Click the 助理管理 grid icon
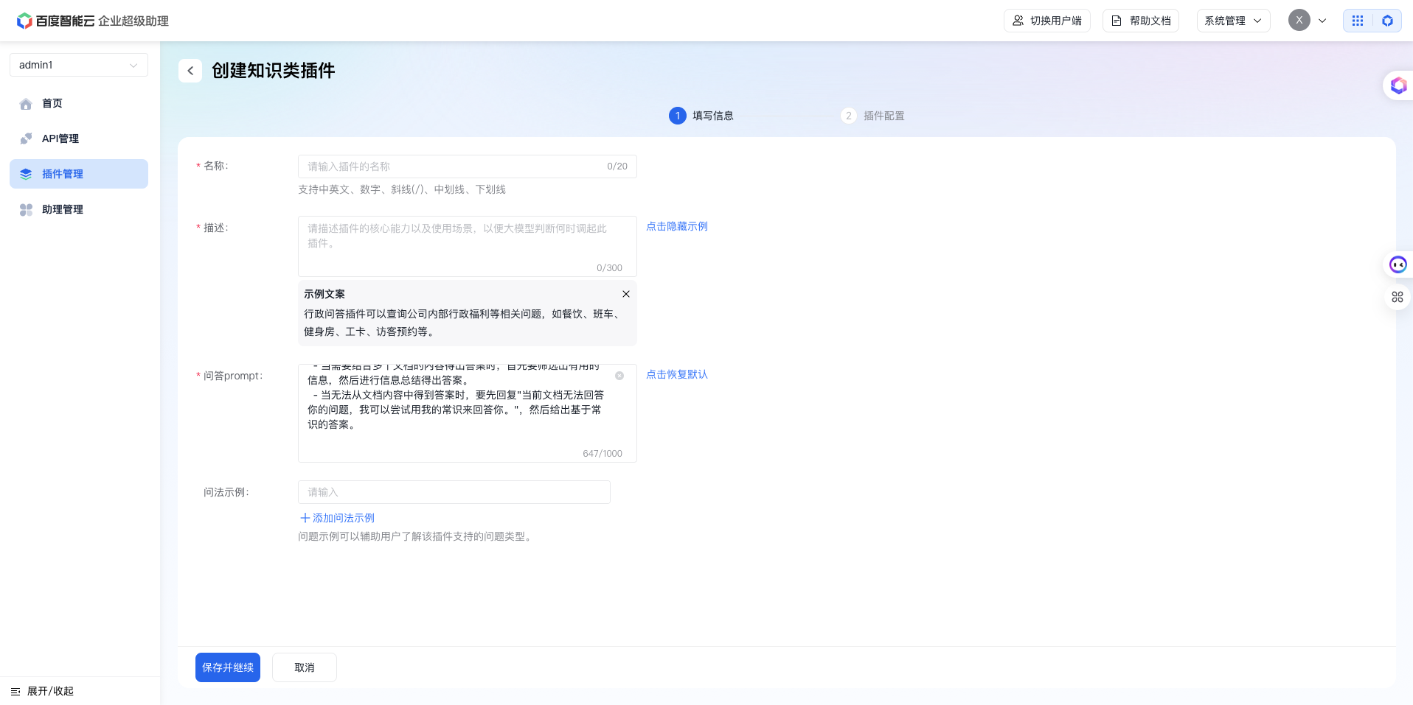The image size is (1413, 705). point(26,209)
